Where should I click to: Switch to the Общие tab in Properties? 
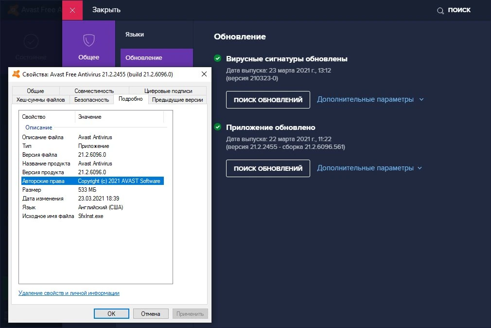pyautogui.click(x=35, y=91)
